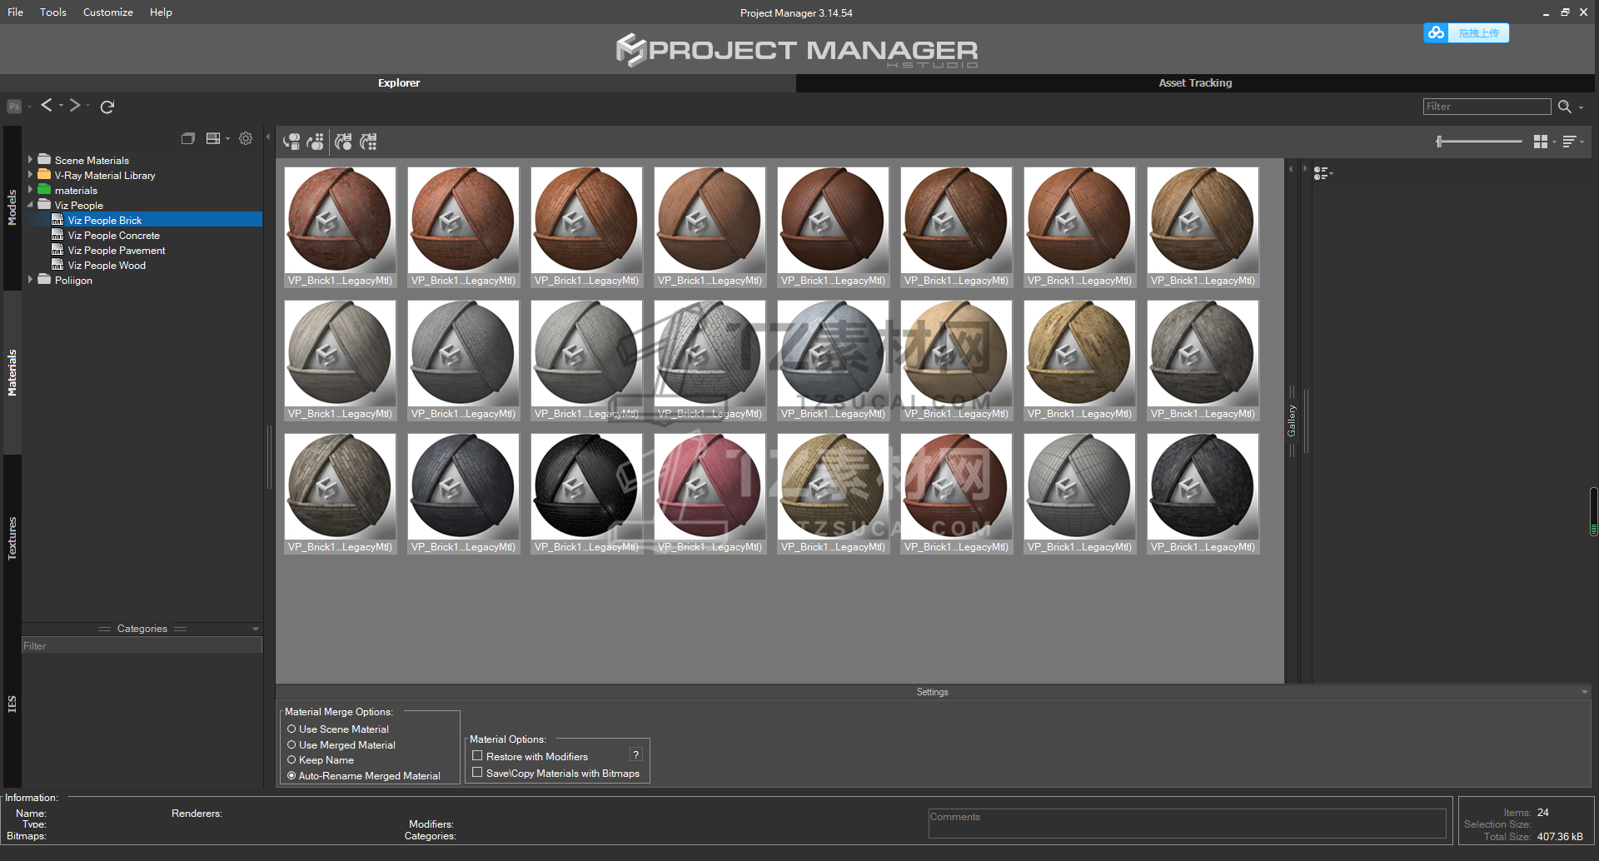This screenshot has width=1599, height=861.
Task: Click the magnifier search icon
Action: 1565,107
